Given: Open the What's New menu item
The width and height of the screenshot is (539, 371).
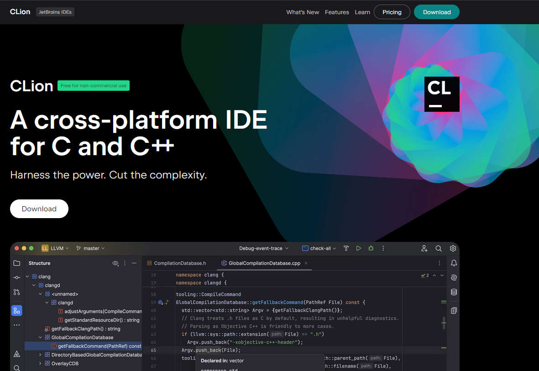Looking at the screenshot, I should tap(303, 12).
